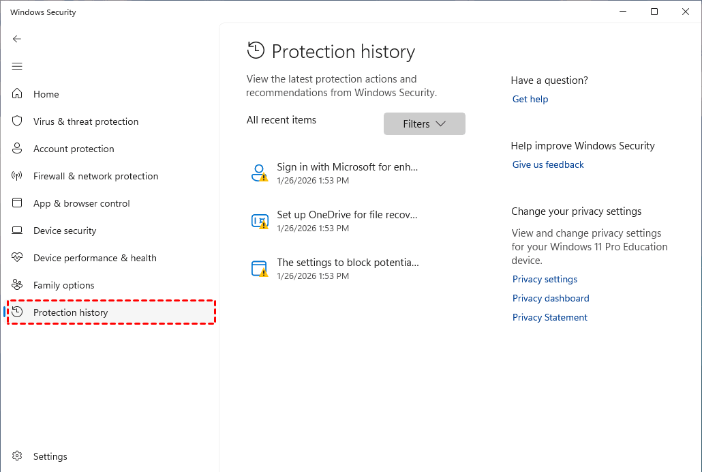Viewport: 702px width, 472px height.
Task: Click the Virus & threat protection shield icon
Action: [18, 121]
